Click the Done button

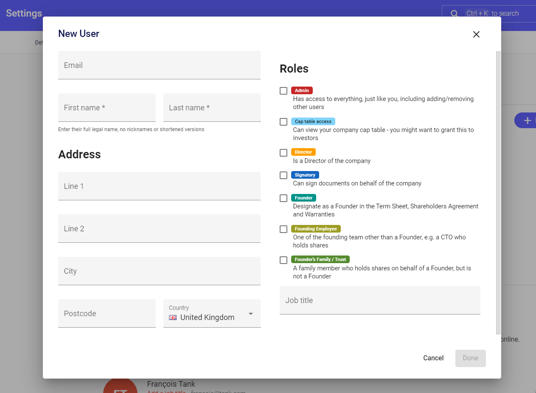click(470, 358)
